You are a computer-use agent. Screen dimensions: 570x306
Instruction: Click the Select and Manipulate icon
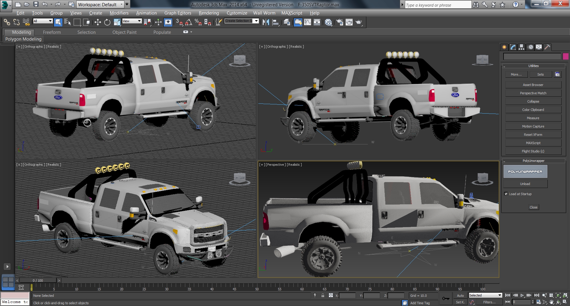coord(158,22)
